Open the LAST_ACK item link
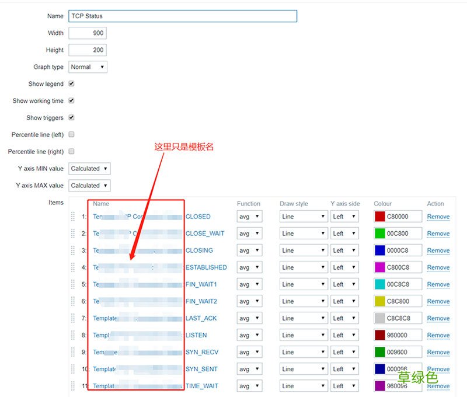 (146, 318)
